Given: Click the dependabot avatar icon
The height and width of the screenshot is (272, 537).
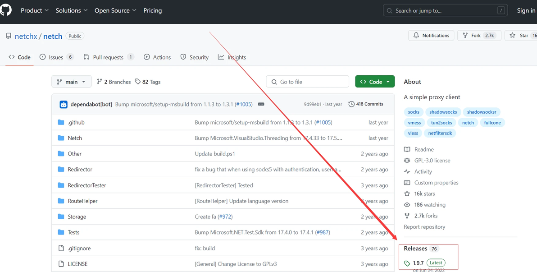Looking at the screenshot, I should [64, 104].
